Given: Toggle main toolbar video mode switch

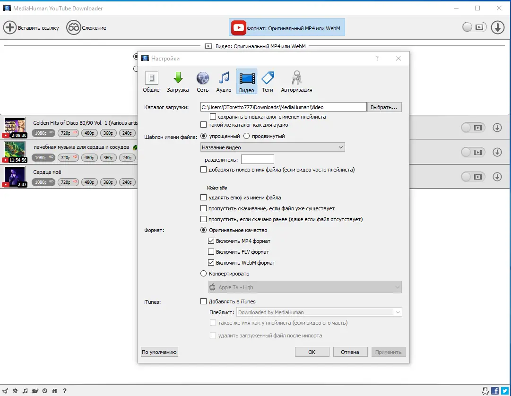Looking at the screenshot, I should point(474,27).
